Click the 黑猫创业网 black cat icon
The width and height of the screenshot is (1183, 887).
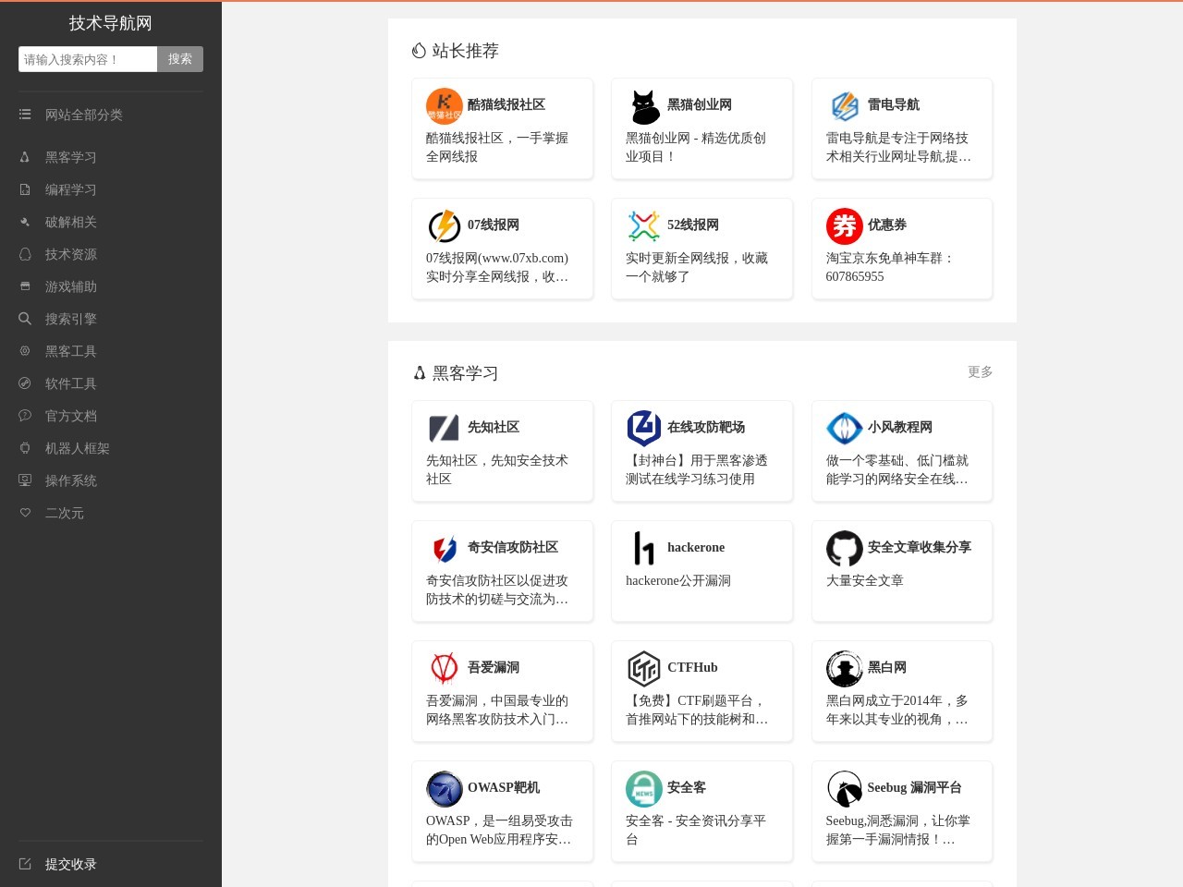coord(644,105)
